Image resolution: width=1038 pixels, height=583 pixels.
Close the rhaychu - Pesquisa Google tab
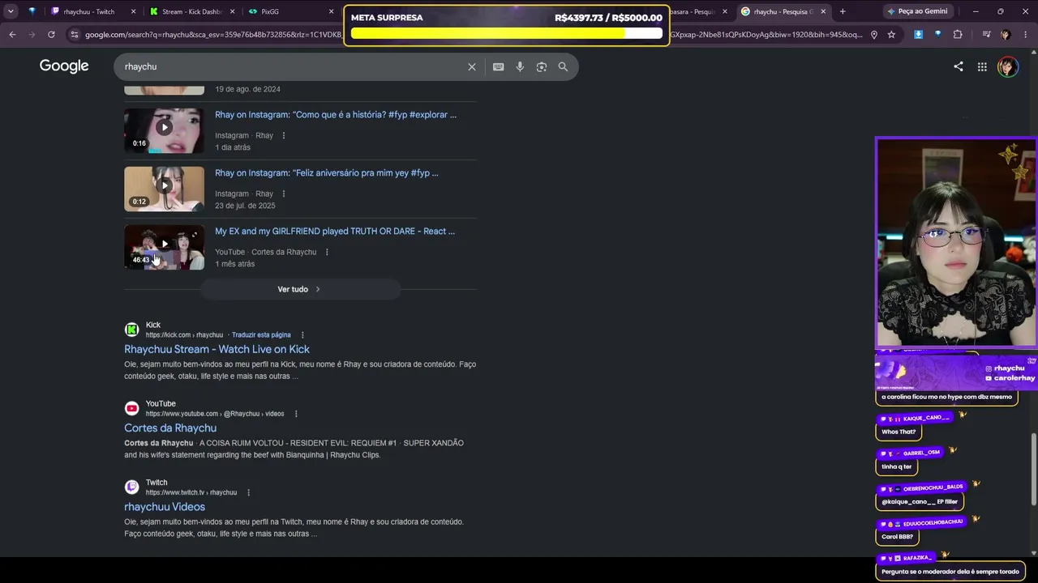823,11
